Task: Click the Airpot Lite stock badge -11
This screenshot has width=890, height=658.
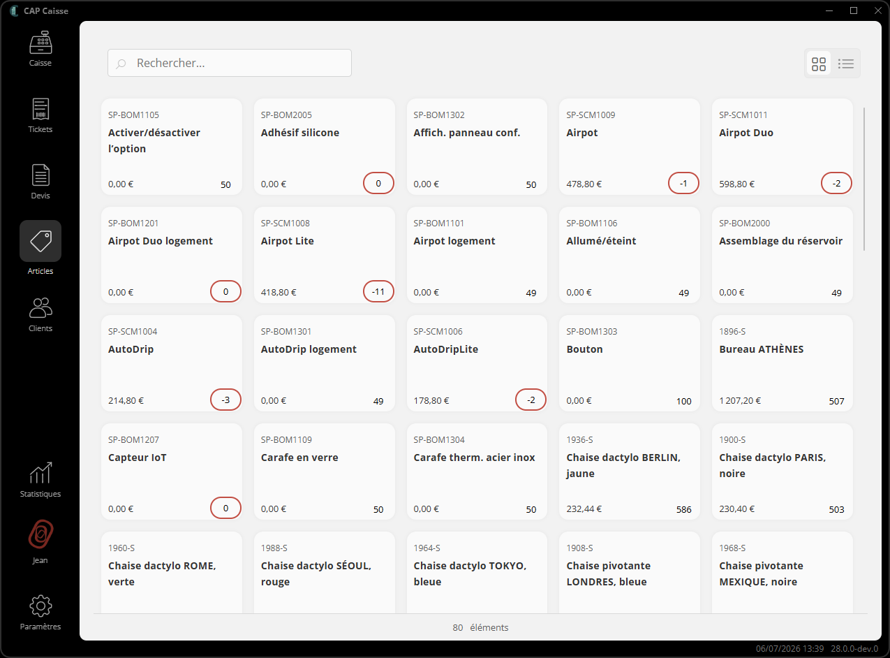Action: click(378, 291)
